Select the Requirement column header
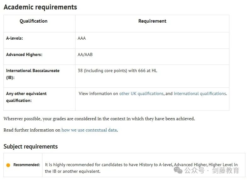 tap(152, 21)
